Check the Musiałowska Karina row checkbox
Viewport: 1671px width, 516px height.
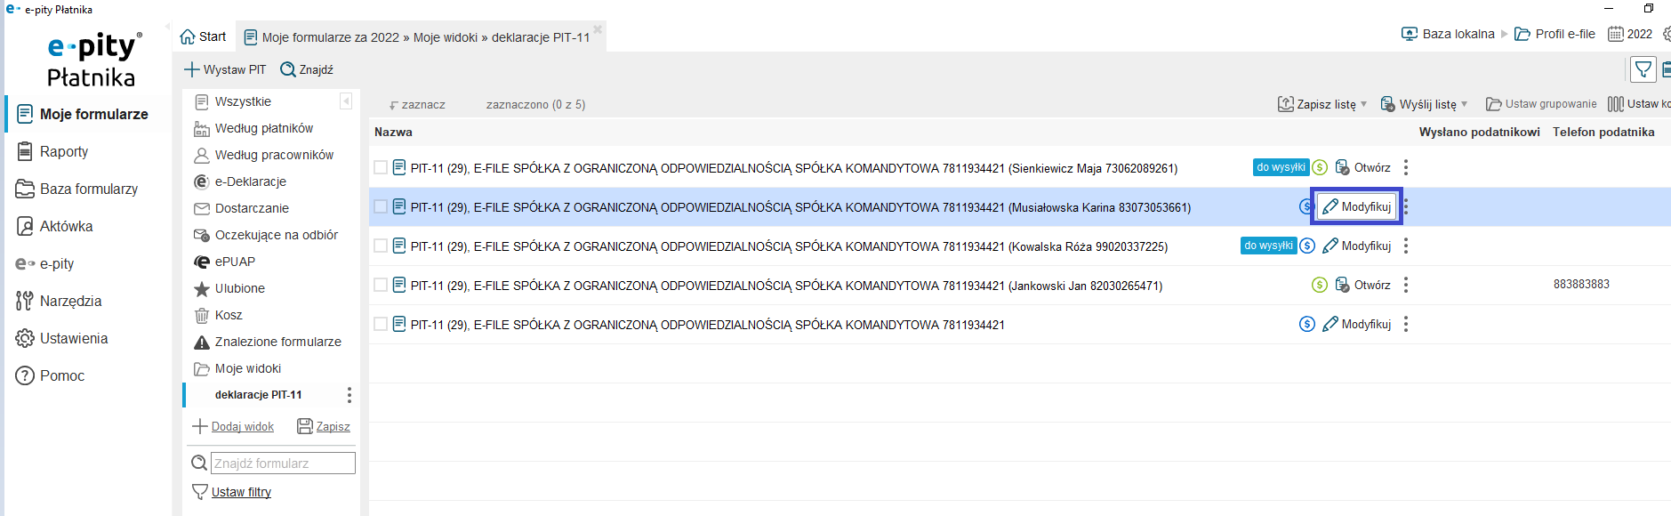(x=381, y=206)
